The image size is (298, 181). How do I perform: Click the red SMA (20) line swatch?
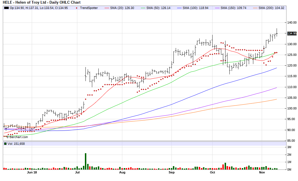pos(107,8)
